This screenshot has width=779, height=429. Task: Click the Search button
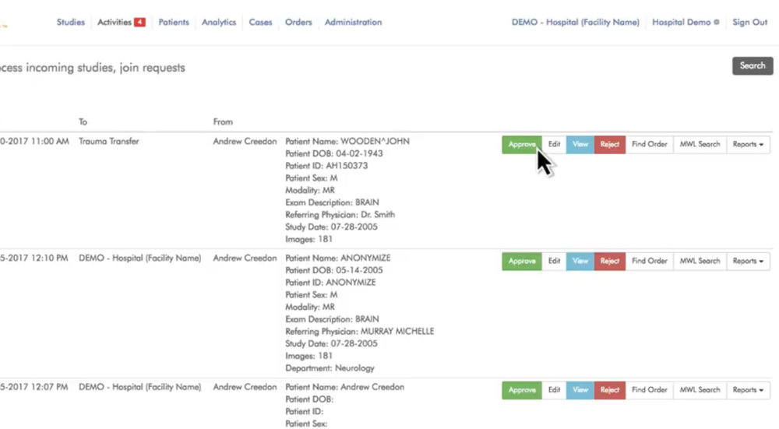[x=753, y=66]
